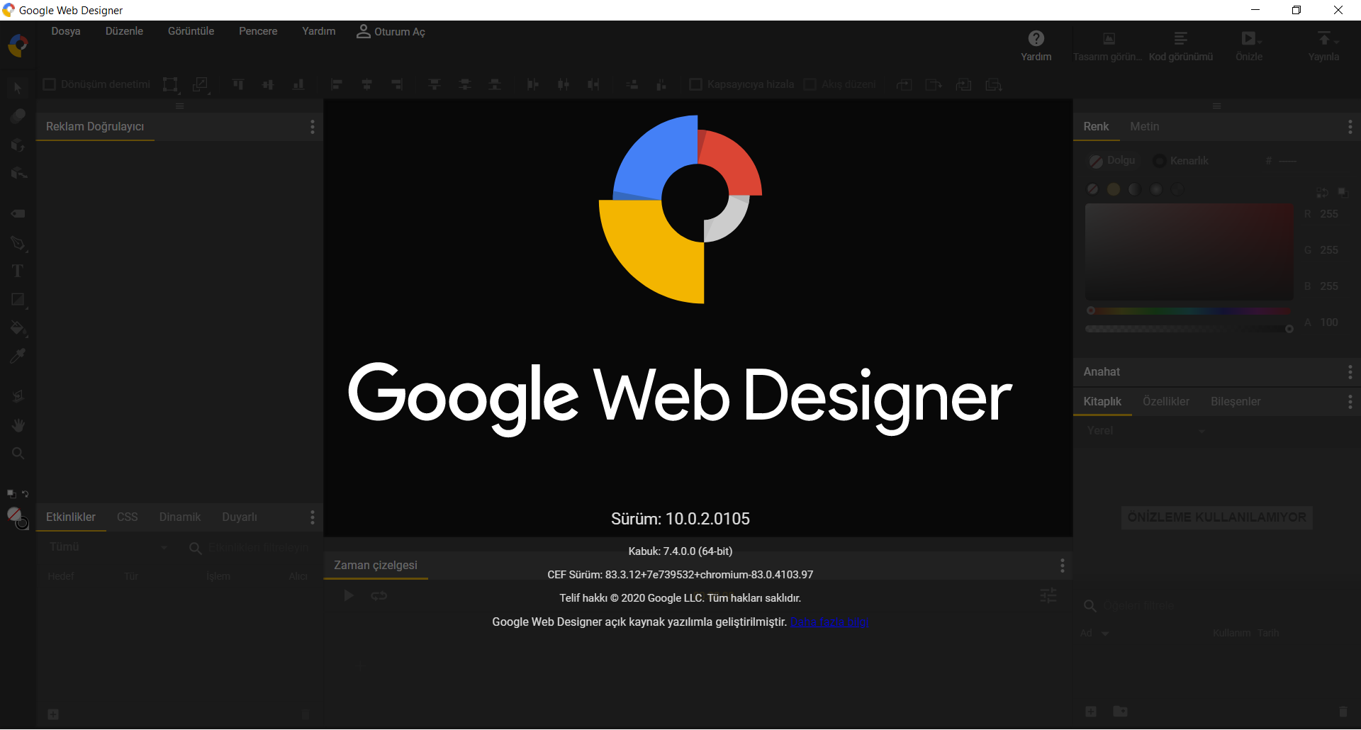Viewport: 1361px width, 730px height.
Task: Open the Düzenle menu
Action: [x=124, y=31]
